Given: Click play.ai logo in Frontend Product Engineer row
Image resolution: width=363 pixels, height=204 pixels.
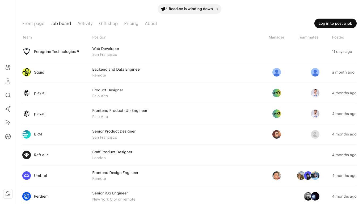Looking at the screenshot, I should click(27, 114).
